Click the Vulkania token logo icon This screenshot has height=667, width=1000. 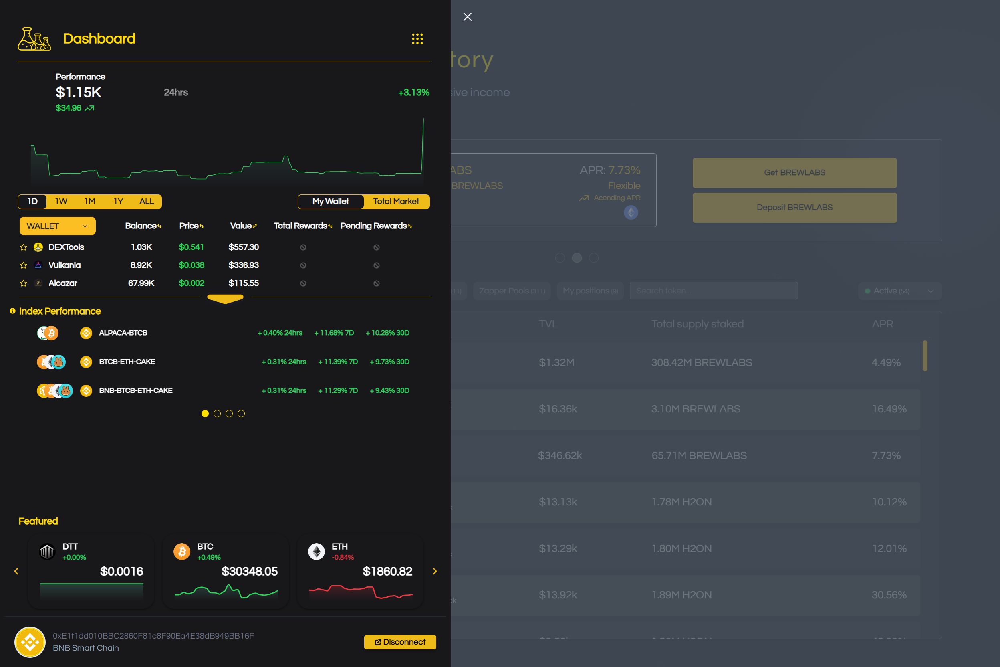[38, 265]
